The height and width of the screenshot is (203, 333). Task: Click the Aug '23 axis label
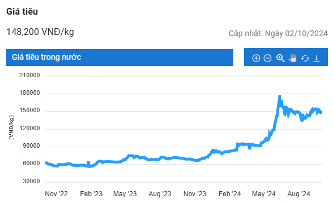pyautogui.click(x=160, y=194)
